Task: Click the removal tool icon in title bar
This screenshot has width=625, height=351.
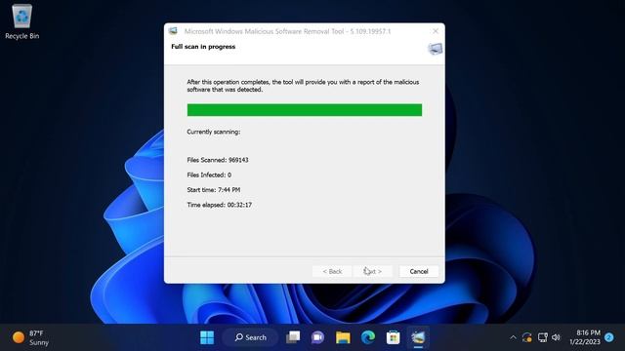Action: (173, 31)
